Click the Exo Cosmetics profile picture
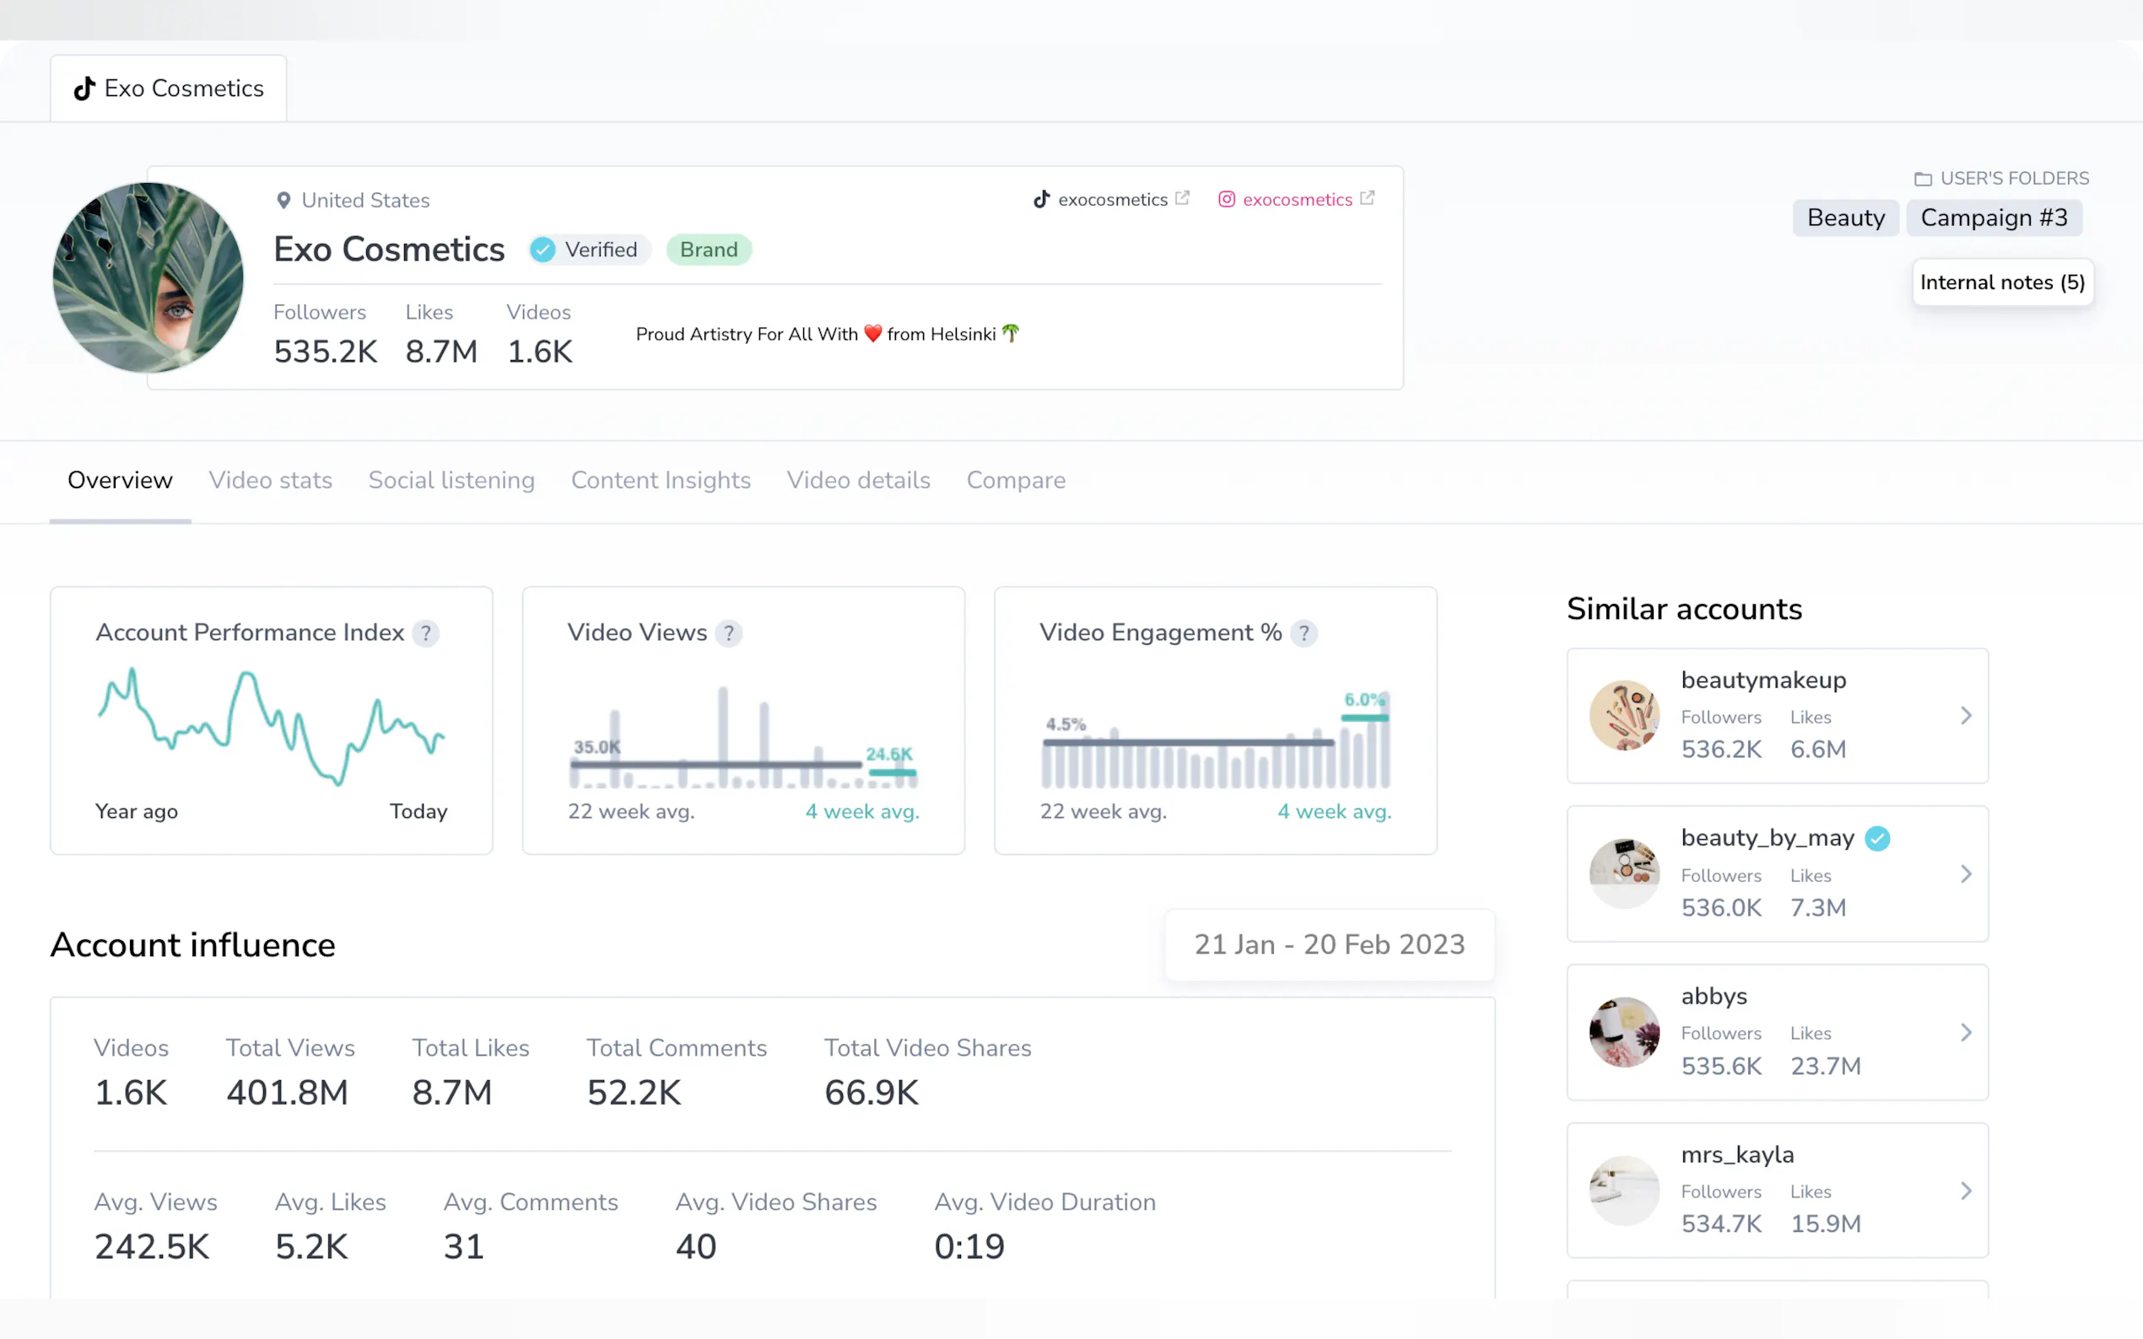Image resolution: width=2143 pixels, height=1339 pixels. (148, 278)
